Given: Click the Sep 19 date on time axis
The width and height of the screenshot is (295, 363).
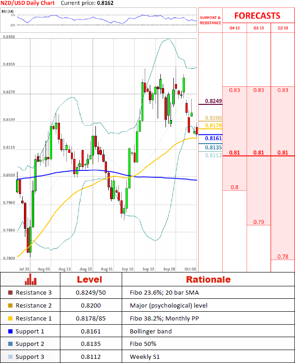Looking at the screenshot, I should click(148, 269).
